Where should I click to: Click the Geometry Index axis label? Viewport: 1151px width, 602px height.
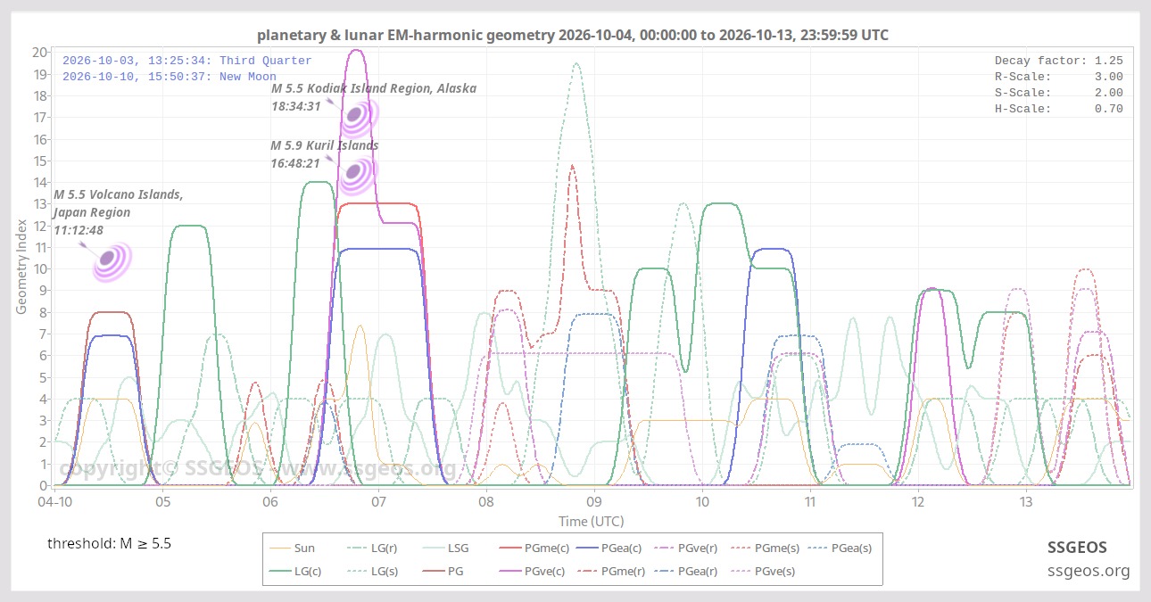(21, 268)
